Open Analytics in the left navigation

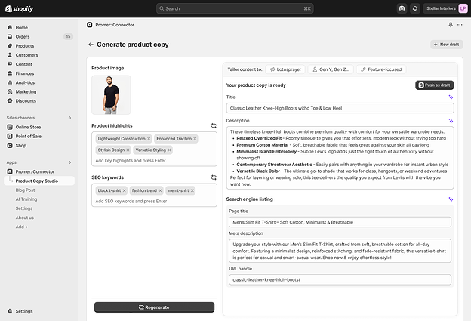[25, 82]
